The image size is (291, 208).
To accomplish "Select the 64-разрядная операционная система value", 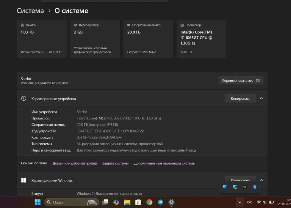I will tap(120, 144).
